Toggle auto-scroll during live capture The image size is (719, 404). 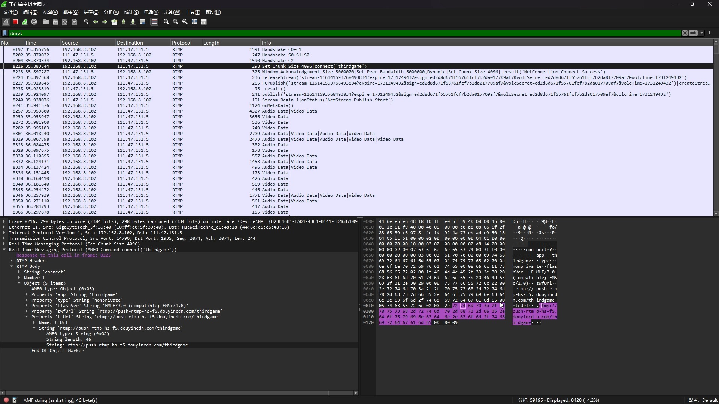click(142, 22)
